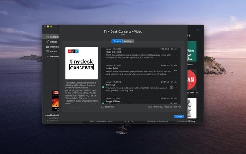246x154 pixels.
Task: Click the green checkmark beside Brownout
Action: point(103,87)
